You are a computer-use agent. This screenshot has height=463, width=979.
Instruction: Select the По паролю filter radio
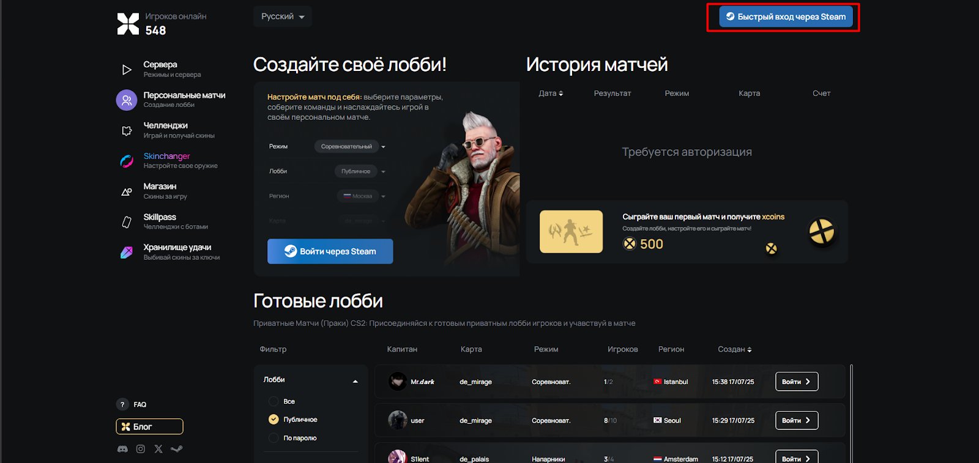tap(274, 438)
